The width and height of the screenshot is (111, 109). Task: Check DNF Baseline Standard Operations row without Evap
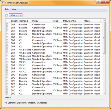[7, 31]
